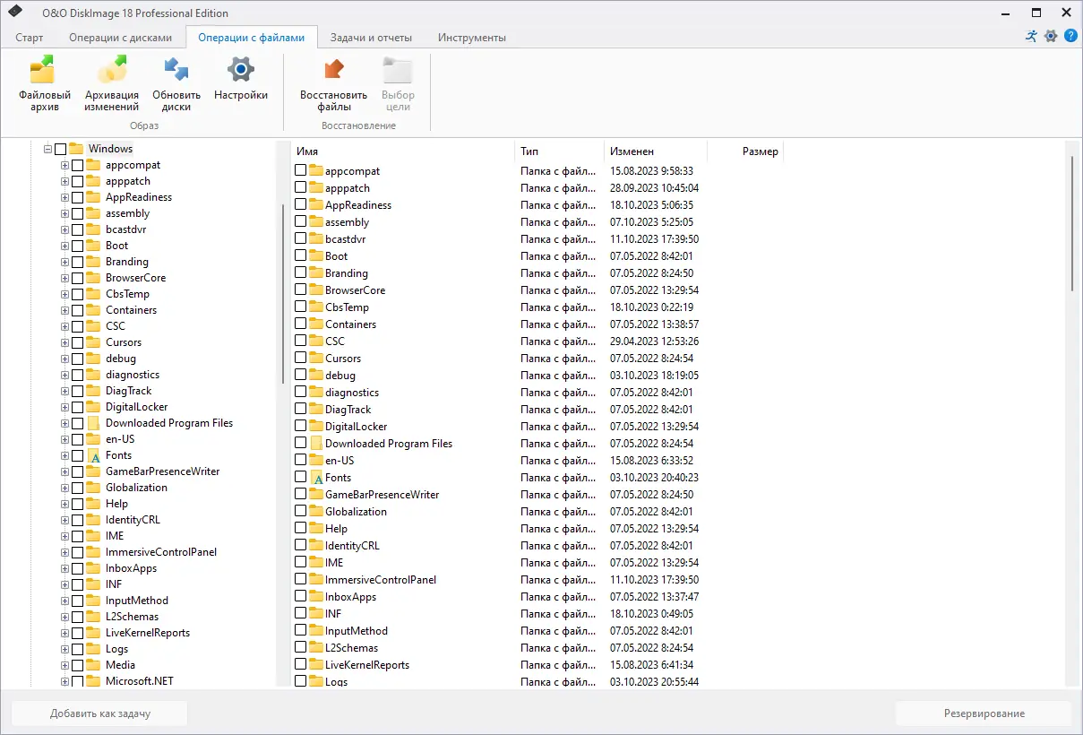Open Операции с дисками tab
1083x735 pixels.
[x=120, y=38]
